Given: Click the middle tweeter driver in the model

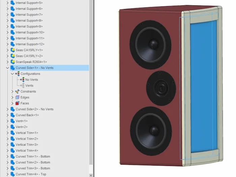Looking at the screenshot, I should pos(161,88).
